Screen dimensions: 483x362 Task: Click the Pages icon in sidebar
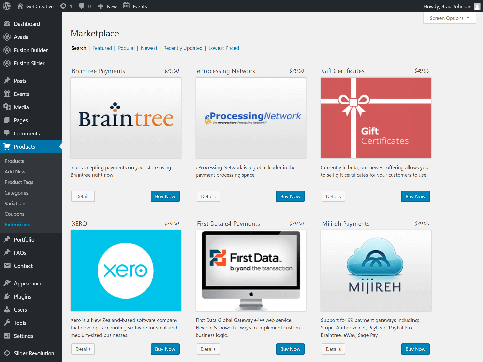7,120
